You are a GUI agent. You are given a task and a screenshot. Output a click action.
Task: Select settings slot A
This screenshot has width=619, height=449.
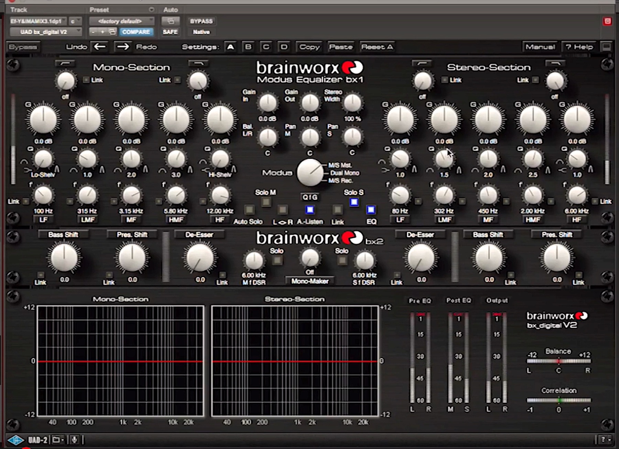click(x=230, y=47)
